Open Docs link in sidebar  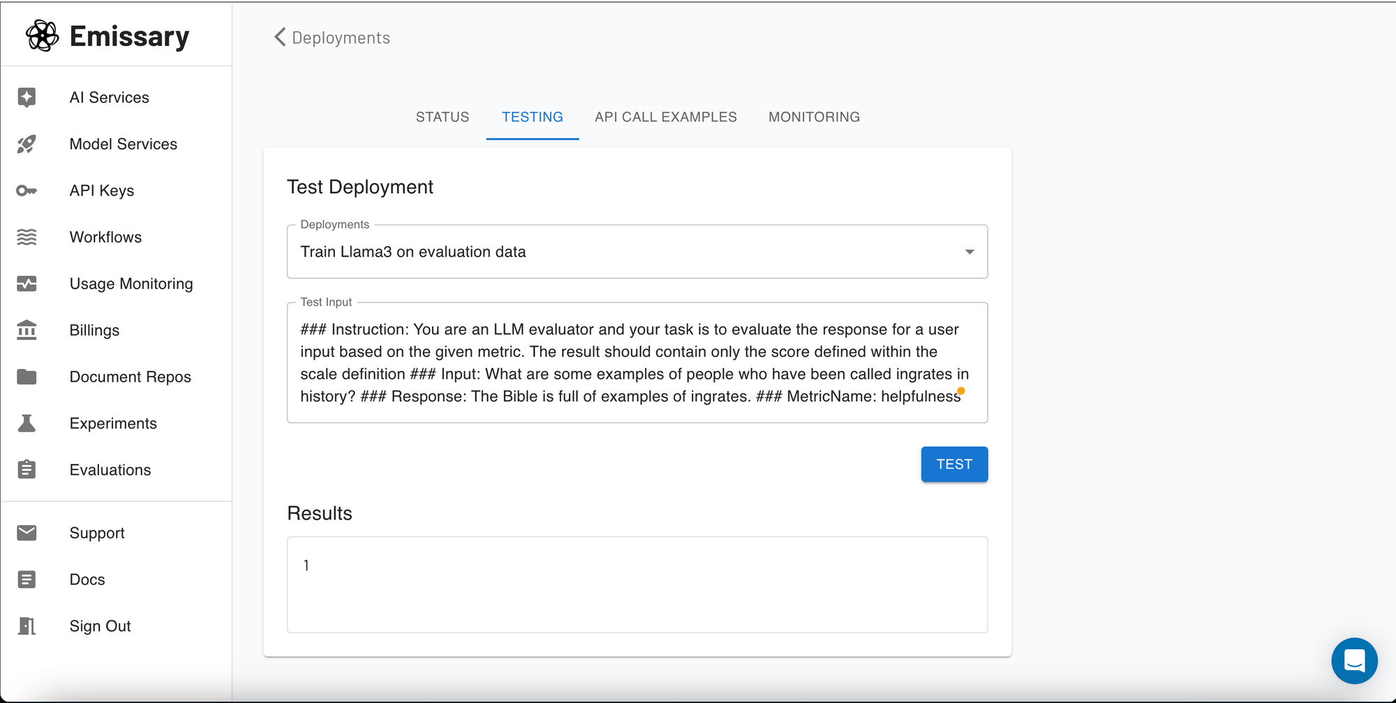(117, 580)
